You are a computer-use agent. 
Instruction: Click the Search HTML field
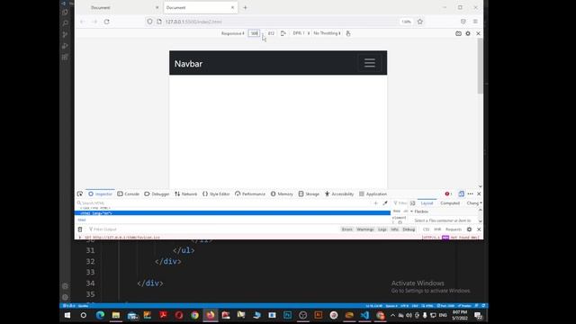[224, 203]
